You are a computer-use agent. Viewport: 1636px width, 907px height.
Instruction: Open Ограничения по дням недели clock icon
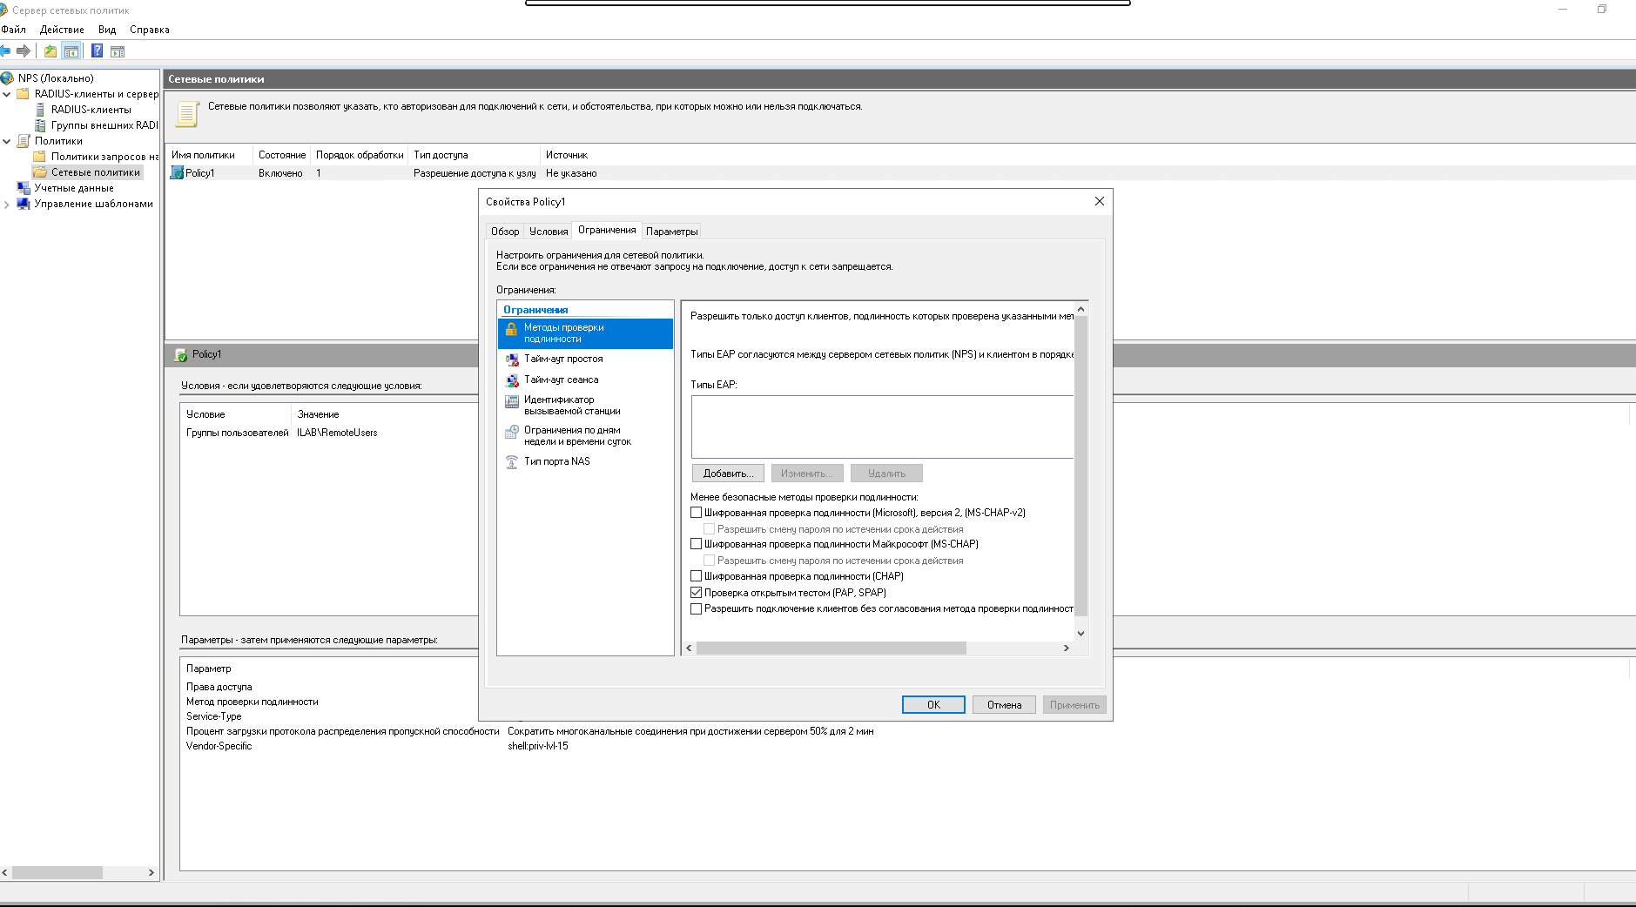point(512,432)
